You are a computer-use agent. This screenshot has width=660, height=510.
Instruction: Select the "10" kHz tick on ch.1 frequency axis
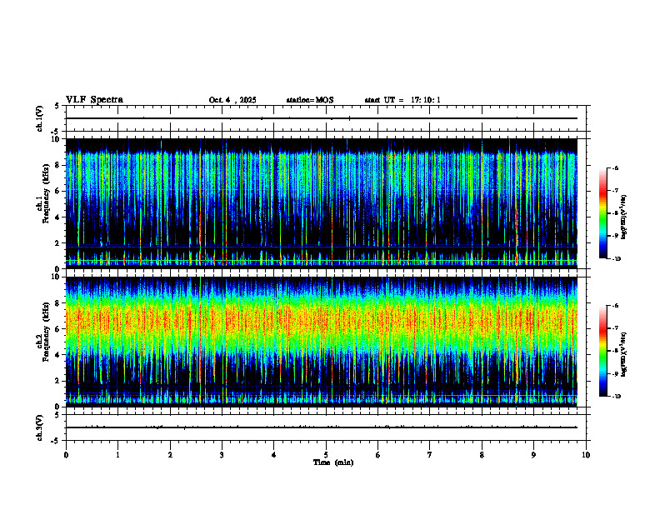point(57,139)
